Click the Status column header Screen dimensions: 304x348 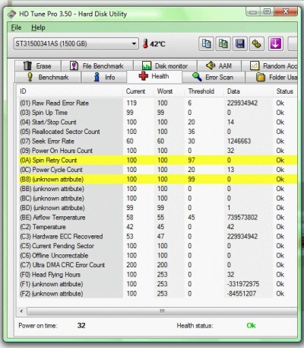tap(285, 91)
